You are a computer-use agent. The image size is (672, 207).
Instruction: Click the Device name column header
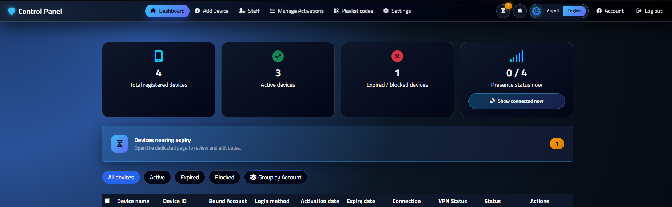pos(133,201)
